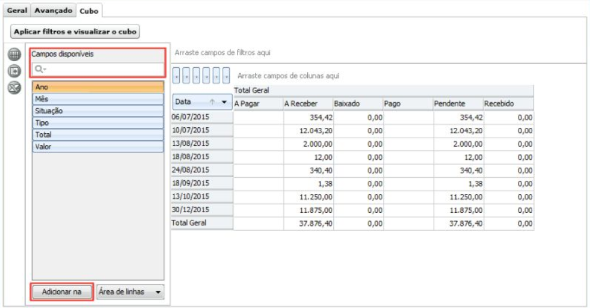Image resolution: width=590 pixels, height=308 pixels.
Task: Click the 'Campos disponíveis' label
Action: 63,54
